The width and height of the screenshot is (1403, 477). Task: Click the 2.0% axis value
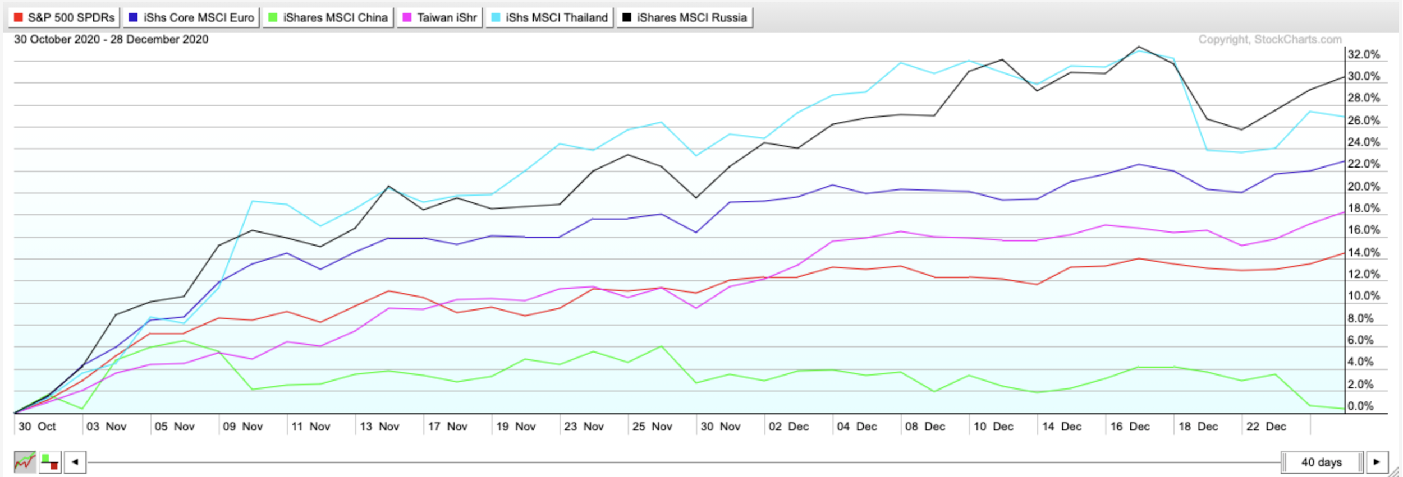(1360, 385)
